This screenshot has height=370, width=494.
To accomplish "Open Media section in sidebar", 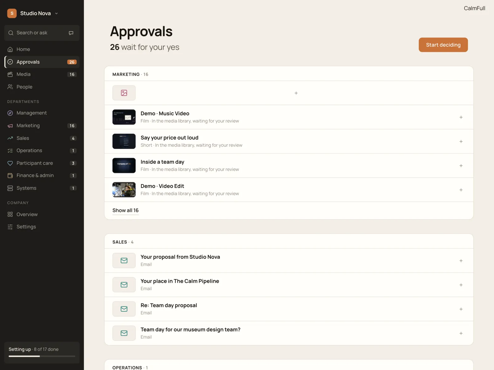I will (42, 74).
